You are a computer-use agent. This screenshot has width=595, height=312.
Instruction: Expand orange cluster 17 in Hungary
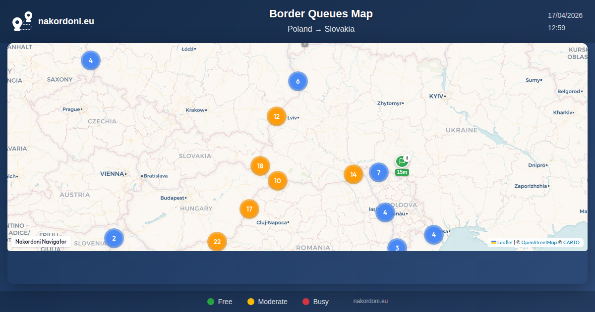pyautogui.click(x=249, y=209)
